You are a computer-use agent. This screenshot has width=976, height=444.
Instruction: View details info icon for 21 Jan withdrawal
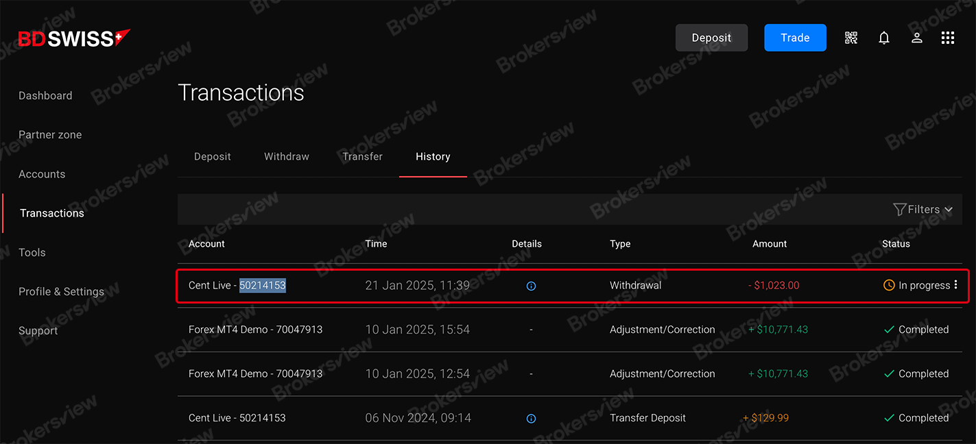[531, 286]
